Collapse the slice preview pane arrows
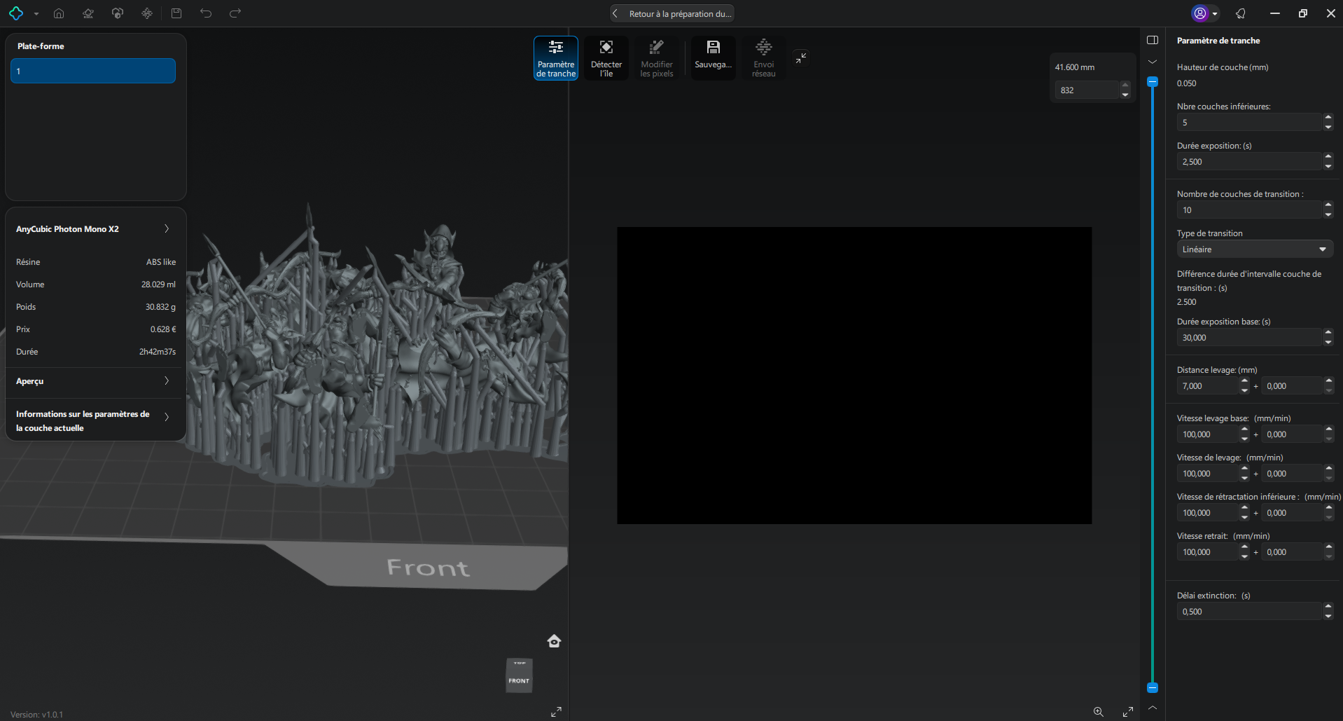 pos(801,57)
